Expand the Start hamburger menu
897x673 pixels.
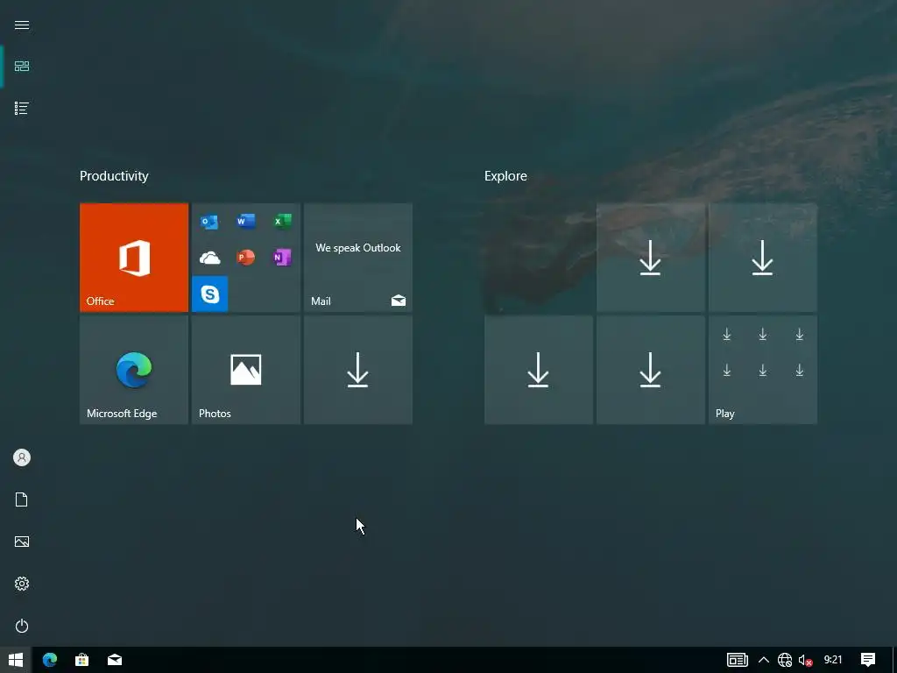pyautogui.click(x=22, y=25)
